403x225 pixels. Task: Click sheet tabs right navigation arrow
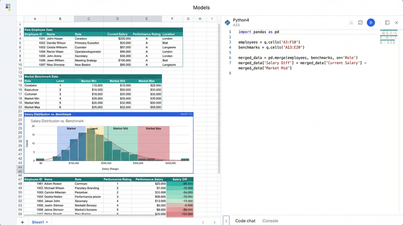click(214, 222)
